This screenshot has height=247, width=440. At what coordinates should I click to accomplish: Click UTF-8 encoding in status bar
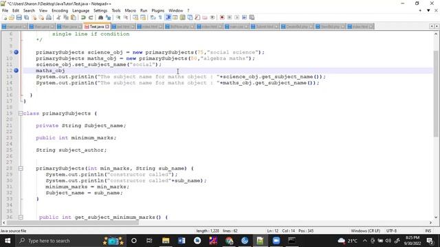click(x=391, y=231)
